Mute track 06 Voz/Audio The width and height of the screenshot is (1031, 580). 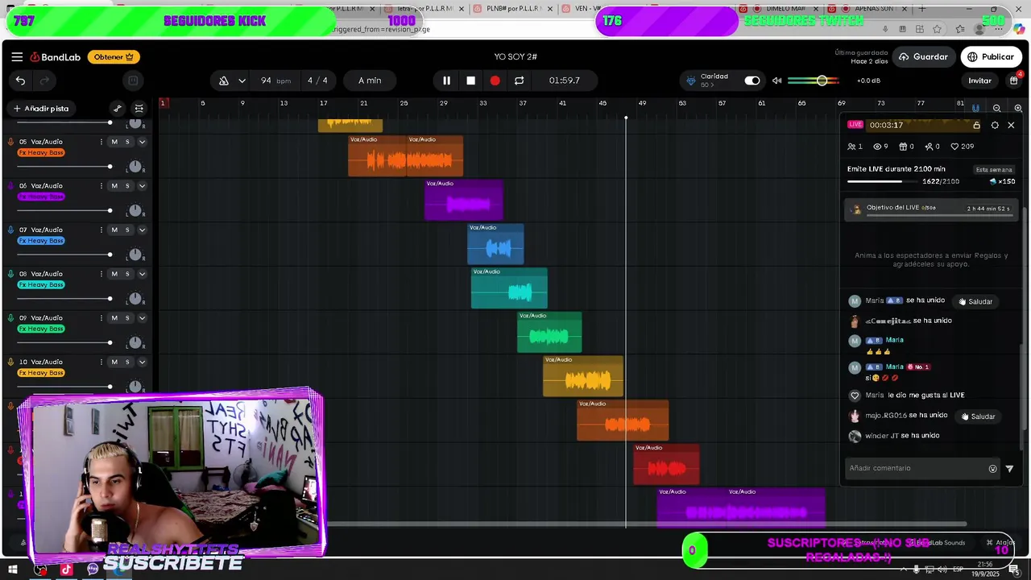tap(114, 186)
